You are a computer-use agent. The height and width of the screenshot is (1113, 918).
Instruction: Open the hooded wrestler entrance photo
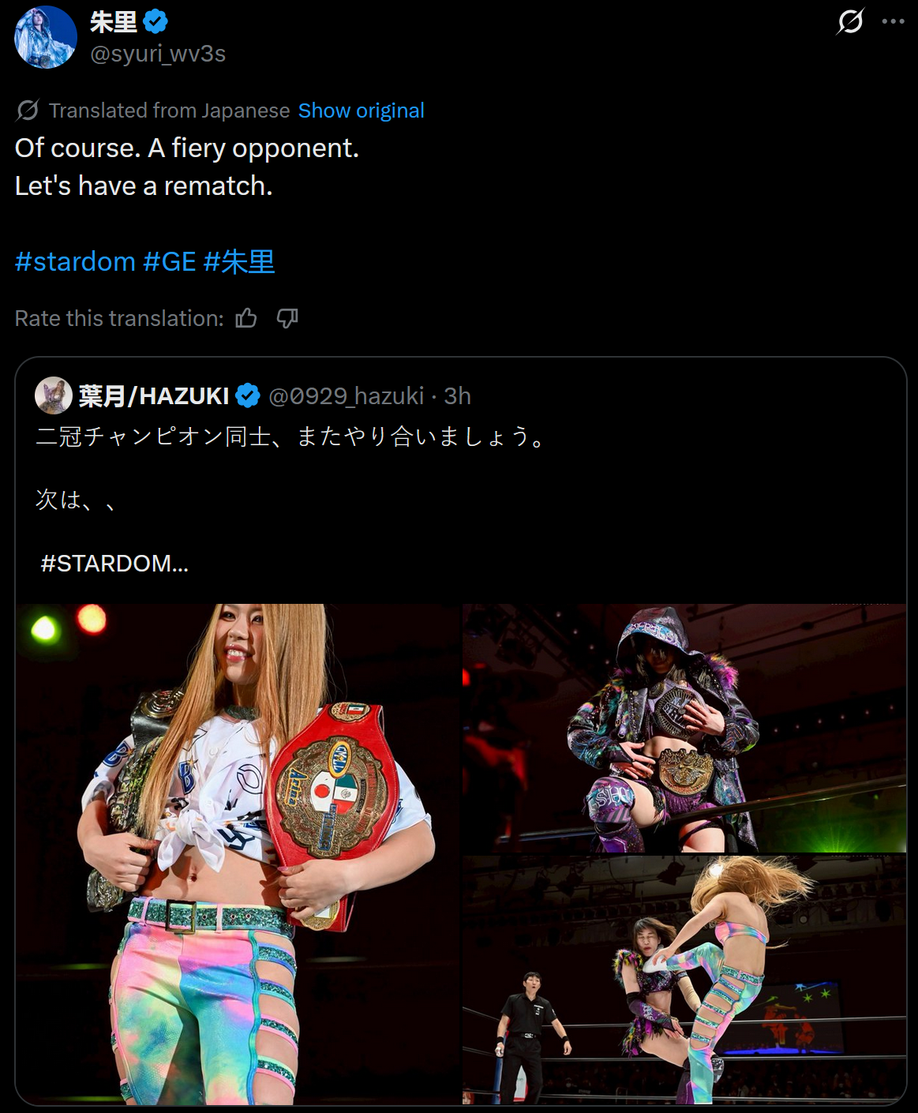(x=684, y=728)
